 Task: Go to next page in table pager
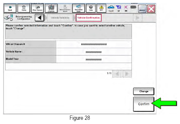click(127, 74)
